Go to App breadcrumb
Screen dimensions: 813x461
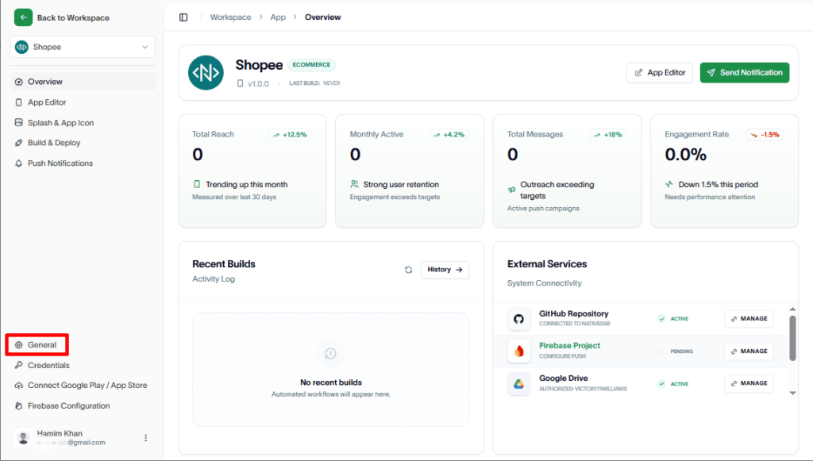[x=278, y=17]
